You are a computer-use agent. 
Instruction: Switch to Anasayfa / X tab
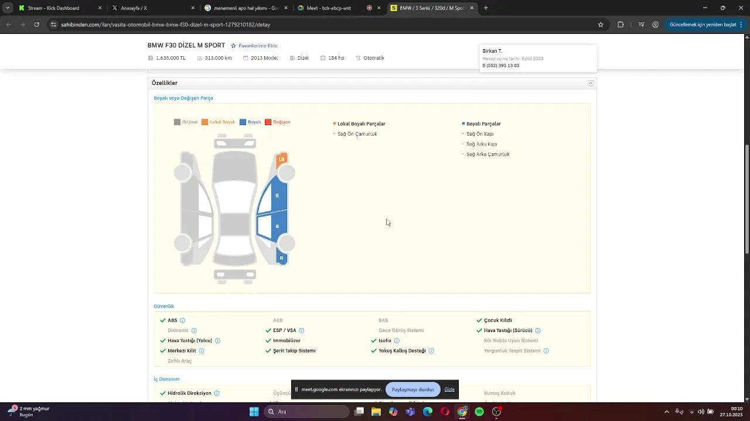(x=152, y=8)
